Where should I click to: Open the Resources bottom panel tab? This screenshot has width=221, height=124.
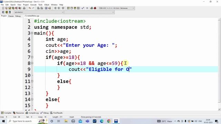(x=18, y=113)
